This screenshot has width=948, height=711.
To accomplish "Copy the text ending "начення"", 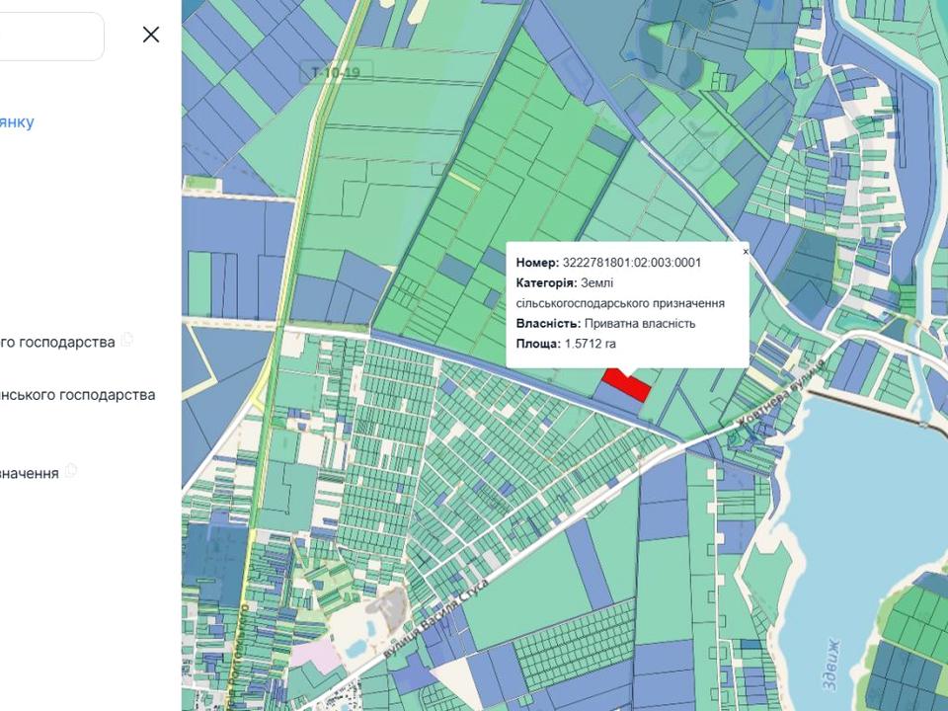I will pyautogui.click(x=71, y=471).
